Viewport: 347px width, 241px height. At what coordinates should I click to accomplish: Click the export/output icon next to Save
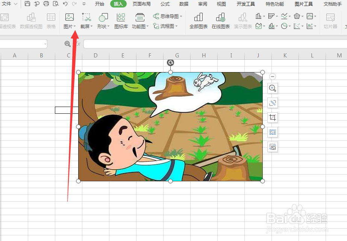click(37, 3)
